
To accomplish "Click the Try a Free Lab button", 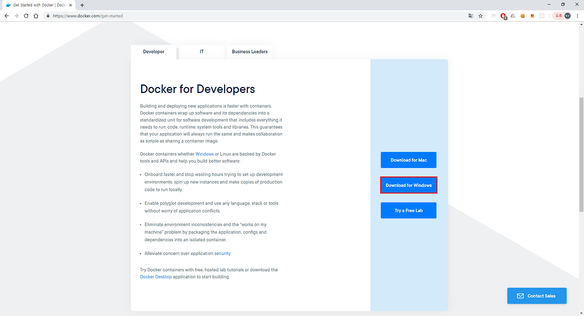I will click(x=408, y=210).
